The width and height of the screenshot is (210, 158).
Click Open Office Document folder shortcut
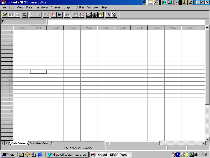click(x=156, y=2)
